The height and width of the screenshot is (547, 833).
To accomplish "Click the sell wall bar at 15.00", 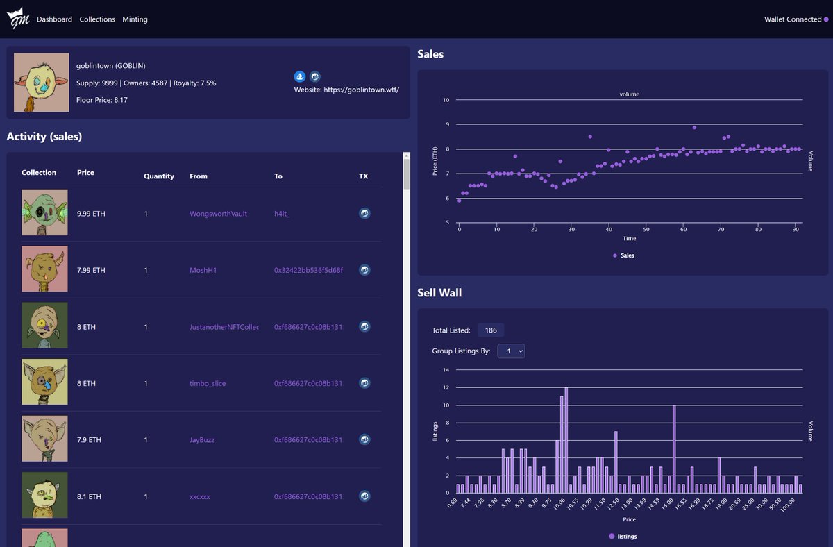I will pyautogui.click(x=674, y=449).
